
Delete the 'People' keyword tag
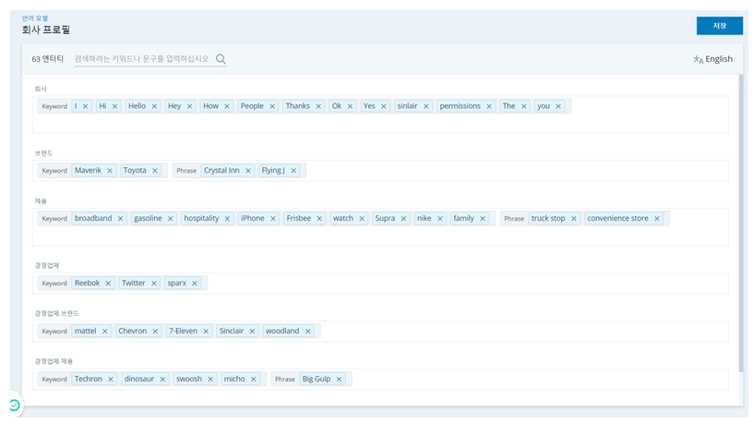272,106
